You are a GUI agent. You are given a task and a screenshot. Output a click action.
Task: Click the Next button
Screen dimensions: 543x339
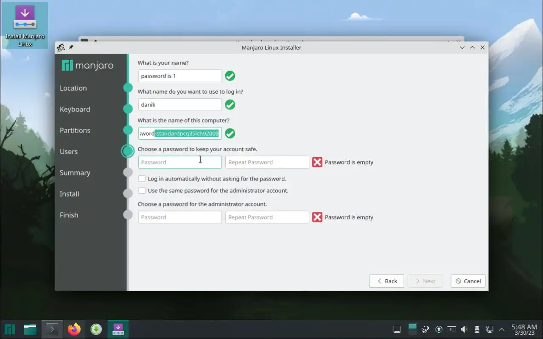(x=425, y=281)
